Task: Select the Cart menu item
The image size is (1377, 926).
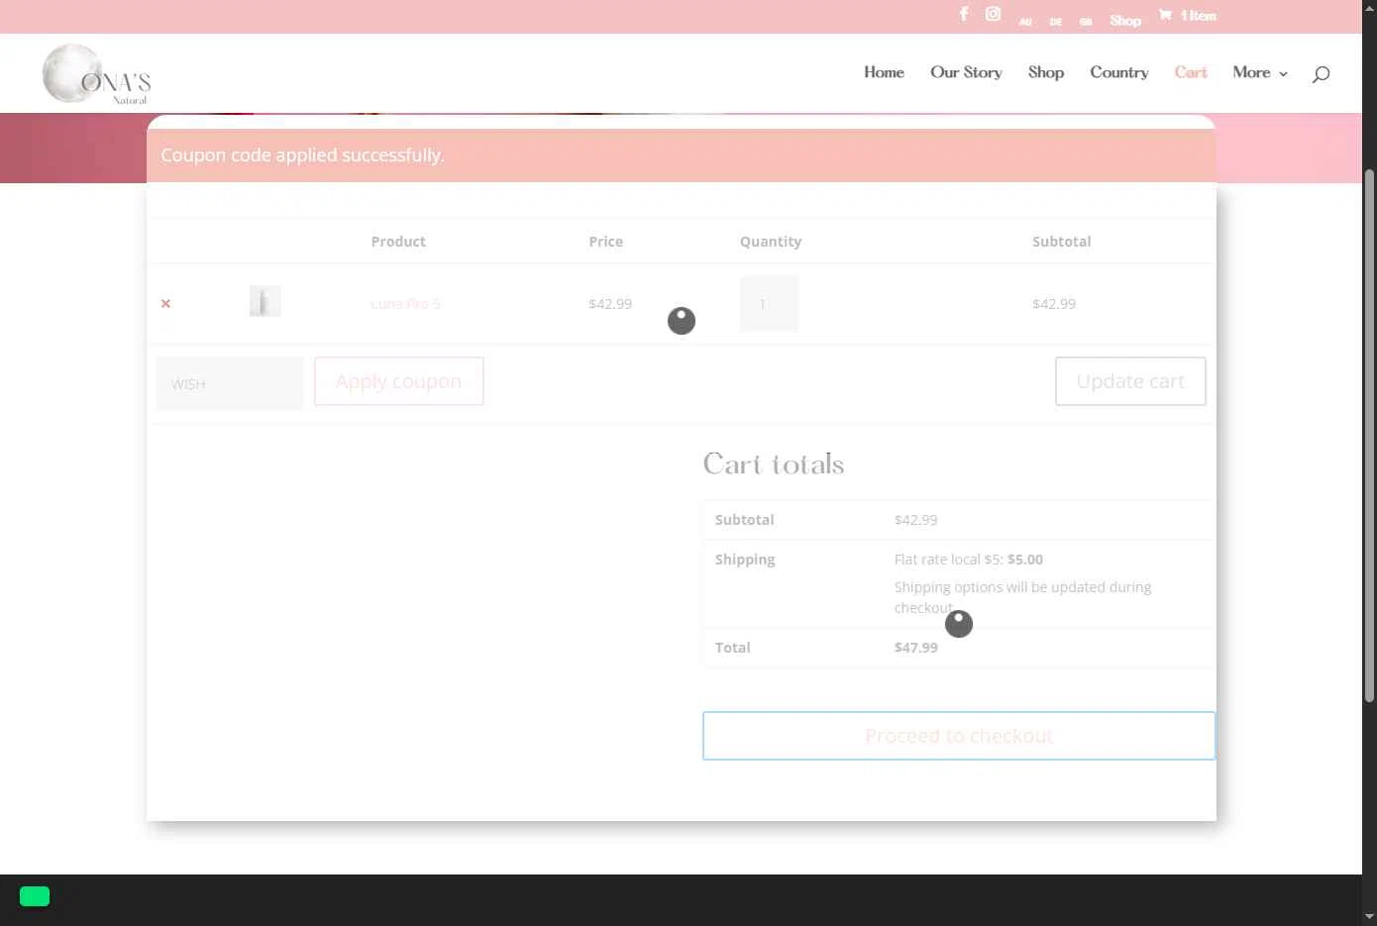Action: (x=1191, y=72)
